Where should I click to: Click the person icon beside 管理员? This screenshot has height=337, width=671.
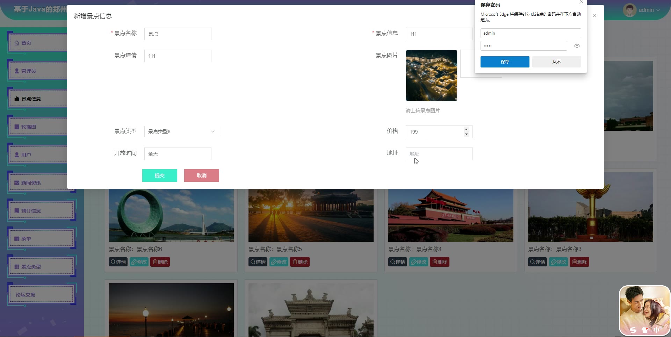[x=17, y=71]
